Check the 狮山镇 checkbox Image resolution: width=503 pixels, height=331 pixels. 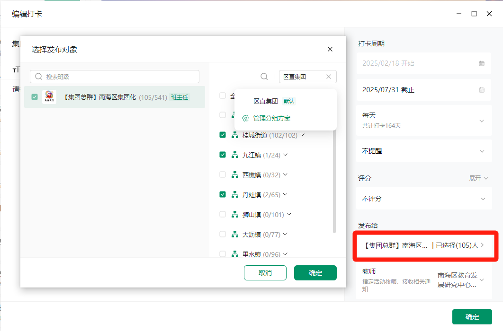point(223,214)
